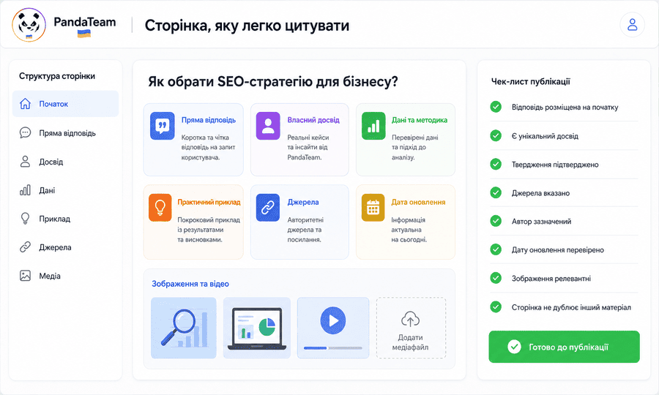659x395 pixels.
Task: Open the laptop chart image thumbnail
Action: [257, 328]
